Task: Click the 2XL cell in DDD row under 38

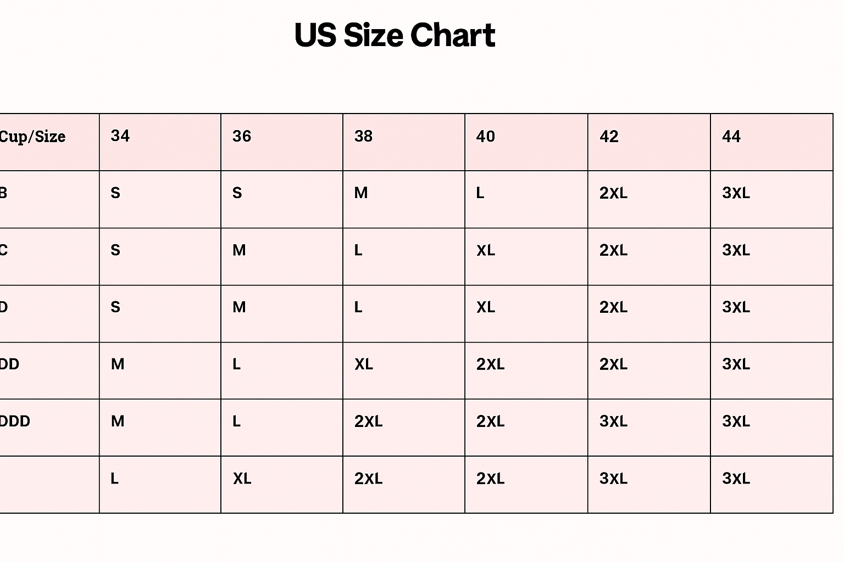Action: [404, 428]
